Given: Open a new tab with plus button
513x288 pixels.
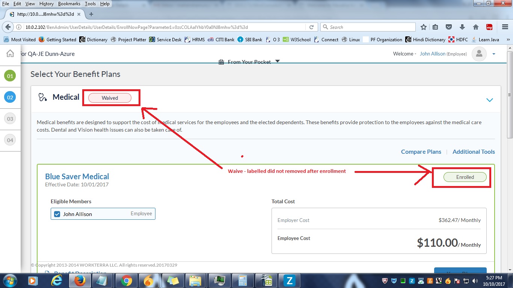Looking at the screenshot, I should point(91,14).
